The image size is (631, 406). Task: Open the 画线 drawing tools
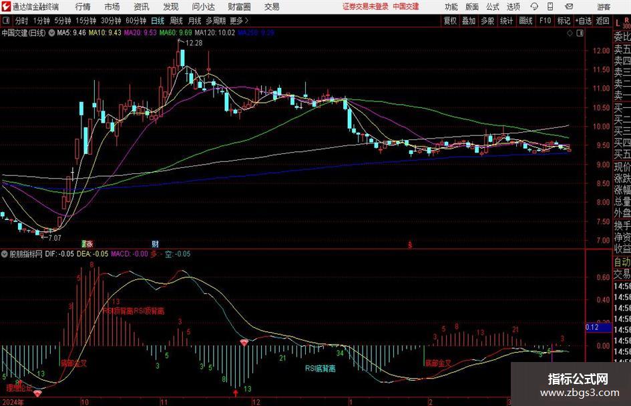coord(525,21)
